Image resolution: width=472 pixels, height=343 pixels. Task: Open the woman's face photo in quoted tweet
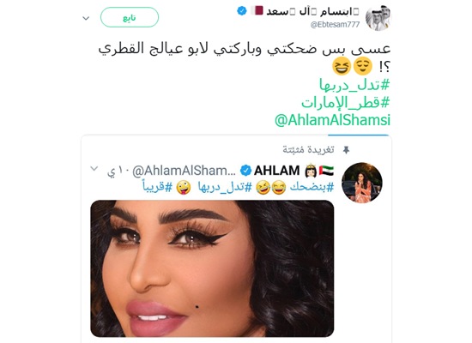[x=212, y=268]
